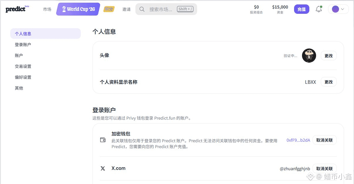The height and width of the screenshot is (184, 354).
Task: Click the Shift + / shortcut hint
Action: coord(185,9)
